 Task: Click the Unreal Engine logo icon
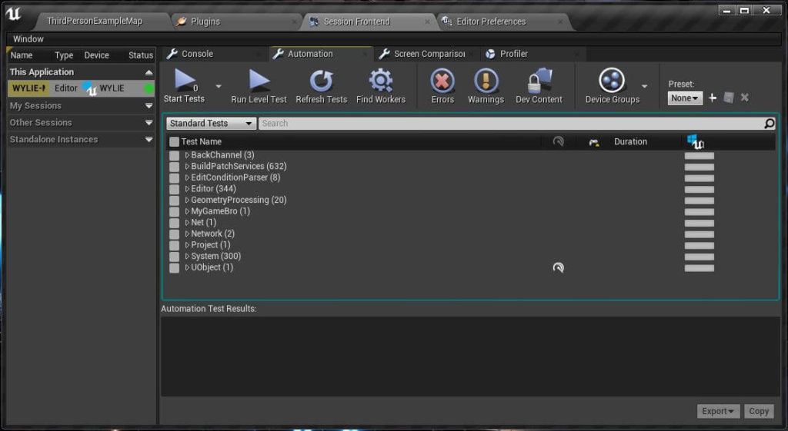pos(13,14)
